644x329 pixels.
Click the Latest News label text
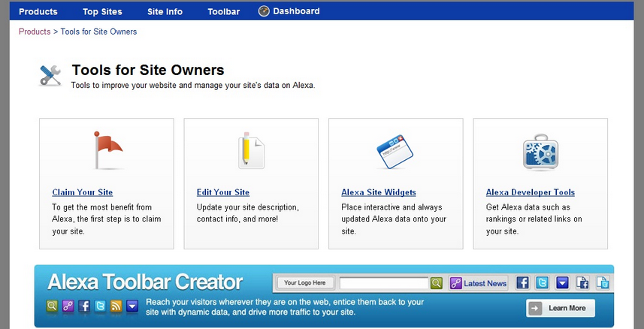(x=485, y=283)
